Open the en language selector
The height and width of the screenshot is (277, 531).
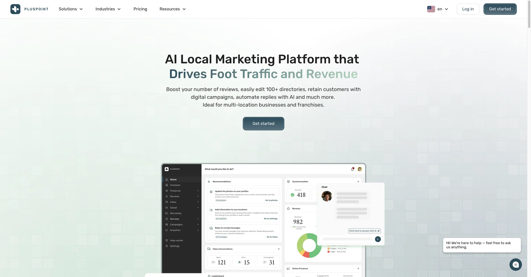pyautogui.click(x=442, y=9)
